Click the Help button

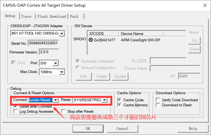tap(193, 129)
